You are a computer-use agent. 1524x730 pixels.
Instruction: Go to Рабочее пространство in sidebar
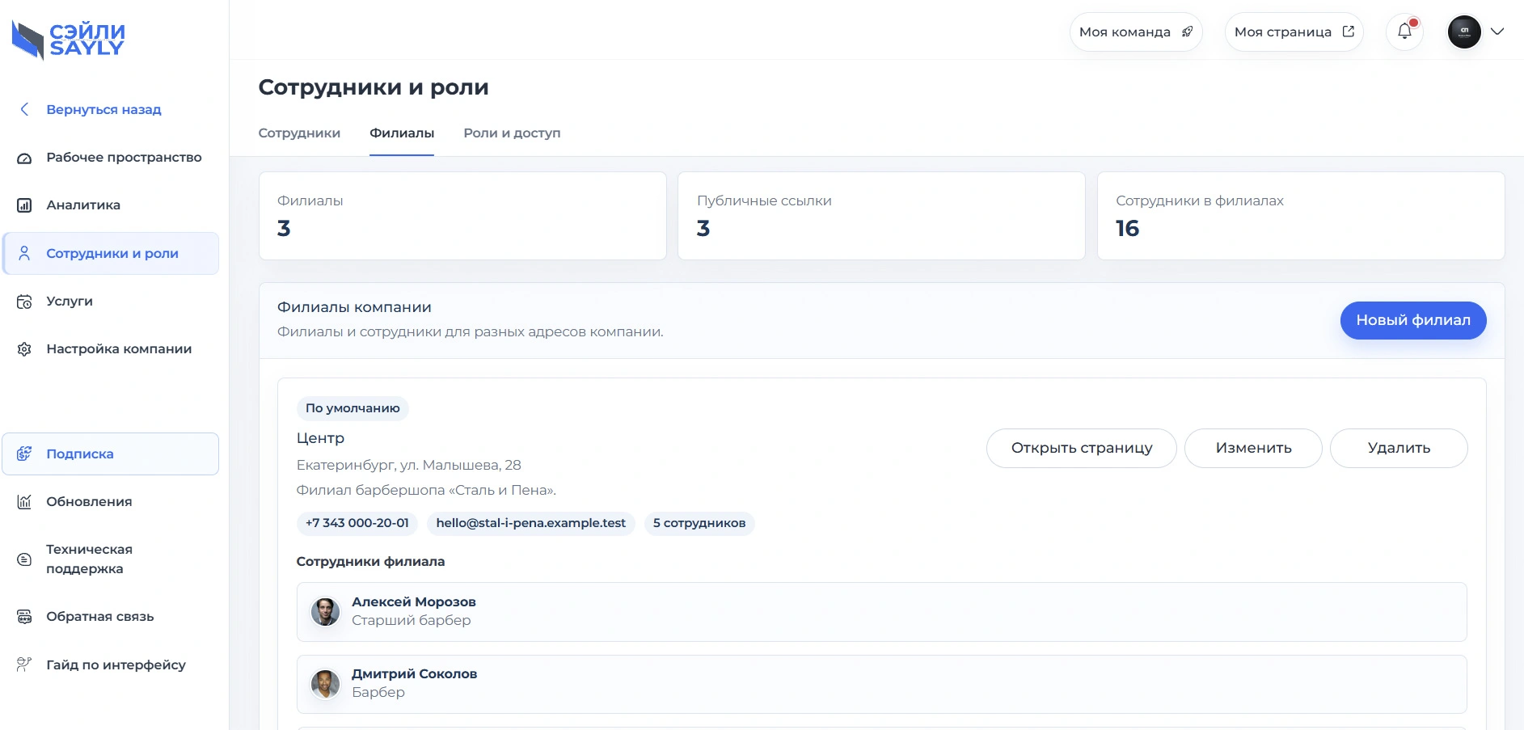pos(110,158)
